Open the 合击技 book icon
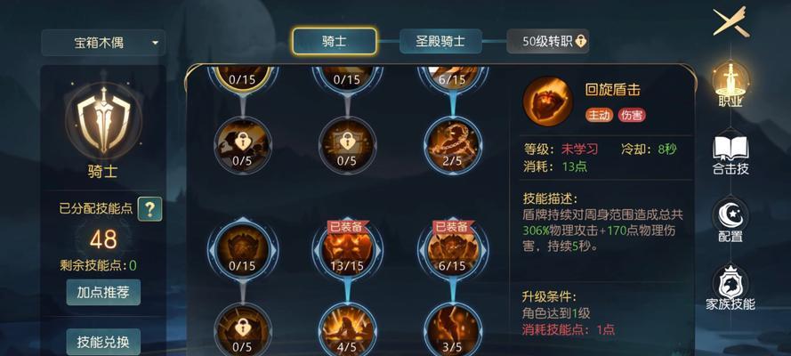The height and width of the screenshot is (356, 791). coord(730,154)
